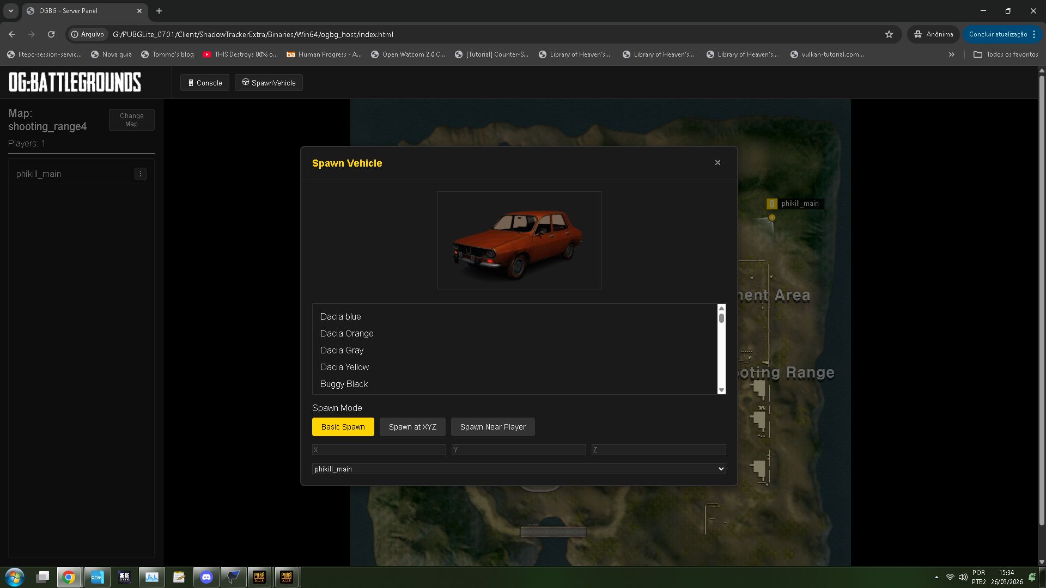Screen dimensions: 1046x588
Task: Select Buggy Black from vehicle list
Action: pyautogui.click(x=515, y=384)
